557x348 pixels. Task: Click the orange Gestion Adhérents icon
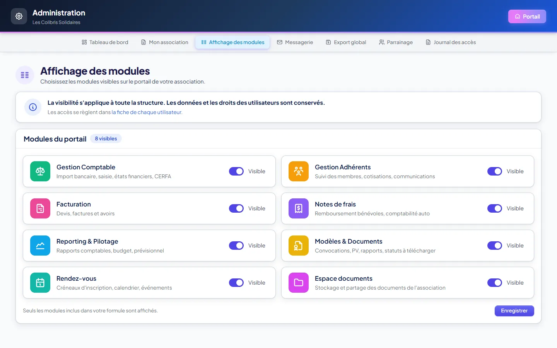point(299,171)
